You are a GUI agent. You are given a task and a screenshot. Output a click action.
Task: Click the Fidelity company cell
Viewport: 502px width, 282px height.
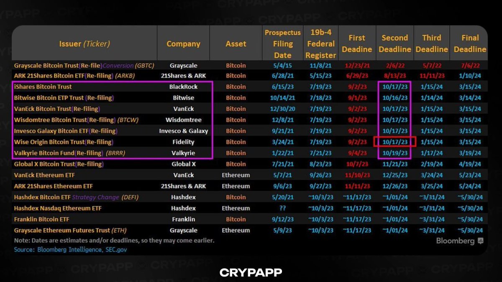coord(183,142)
